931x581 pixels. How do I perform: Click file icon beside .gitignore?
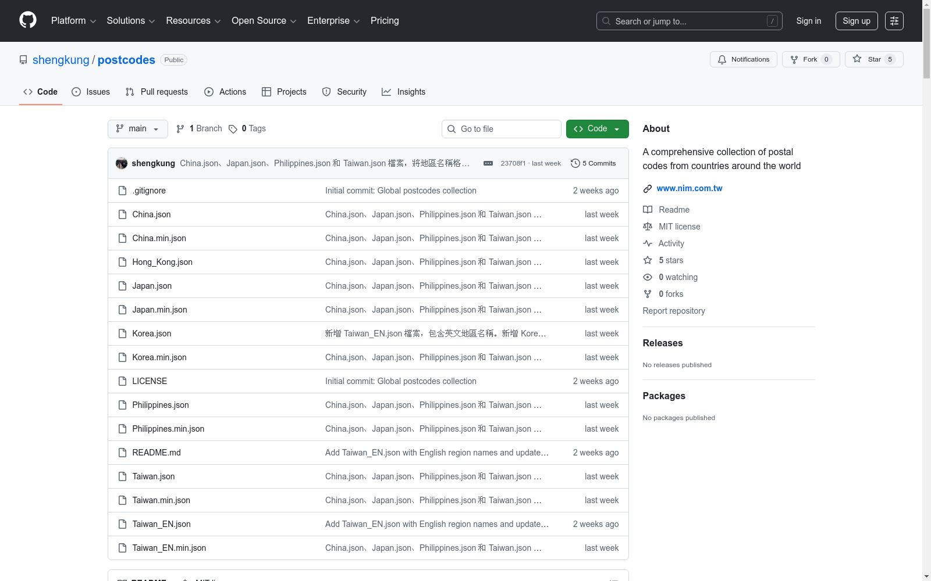122,191
